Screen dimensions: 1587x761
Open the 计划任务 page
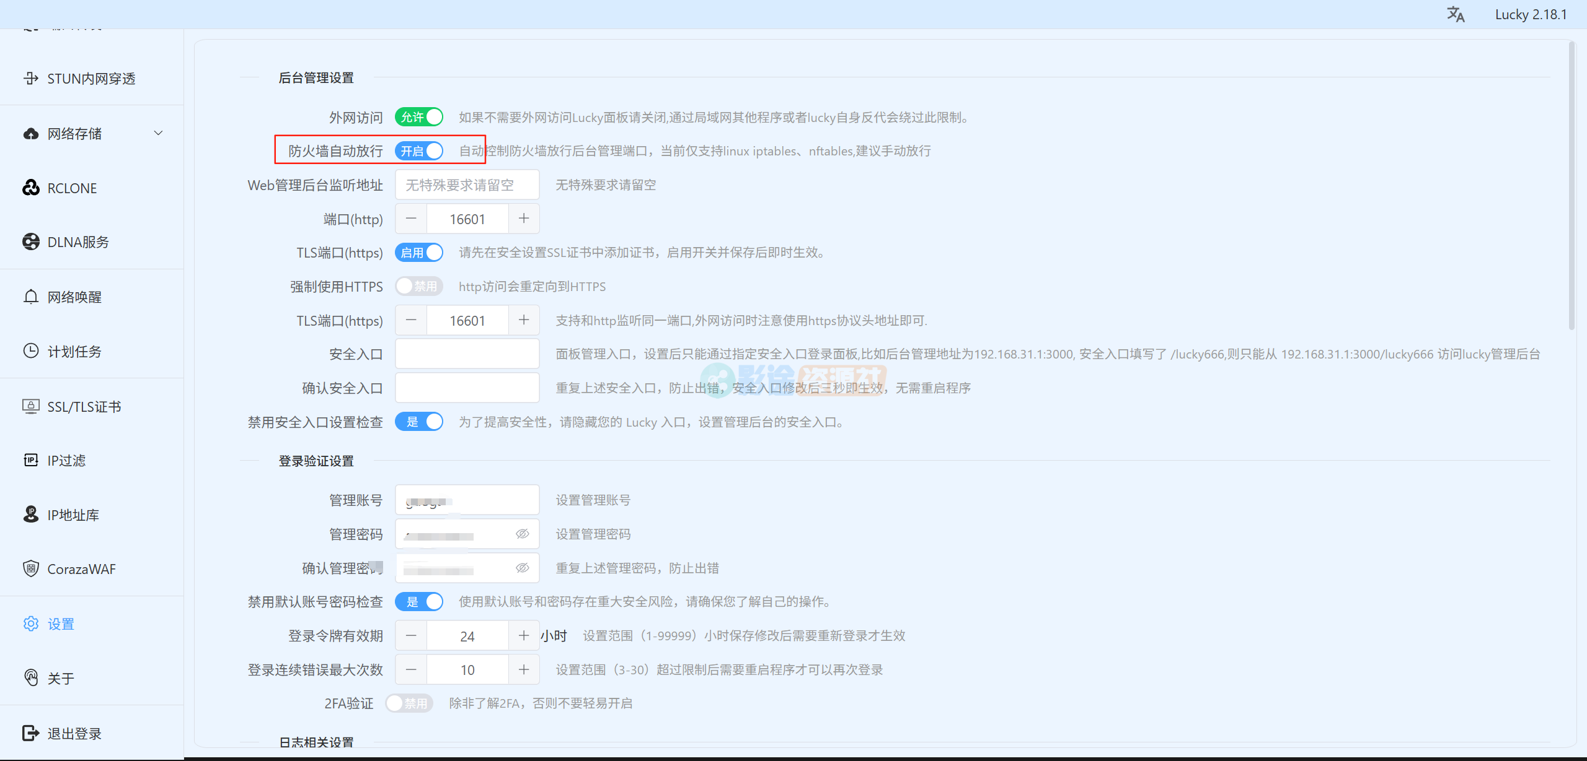74,350
